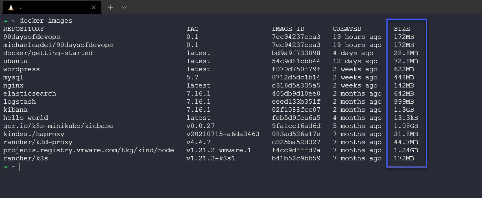Click the projects.registry.vmware.com/tkg/kind/node repository
Screen dimensions: 482x198
click(89, 150)
